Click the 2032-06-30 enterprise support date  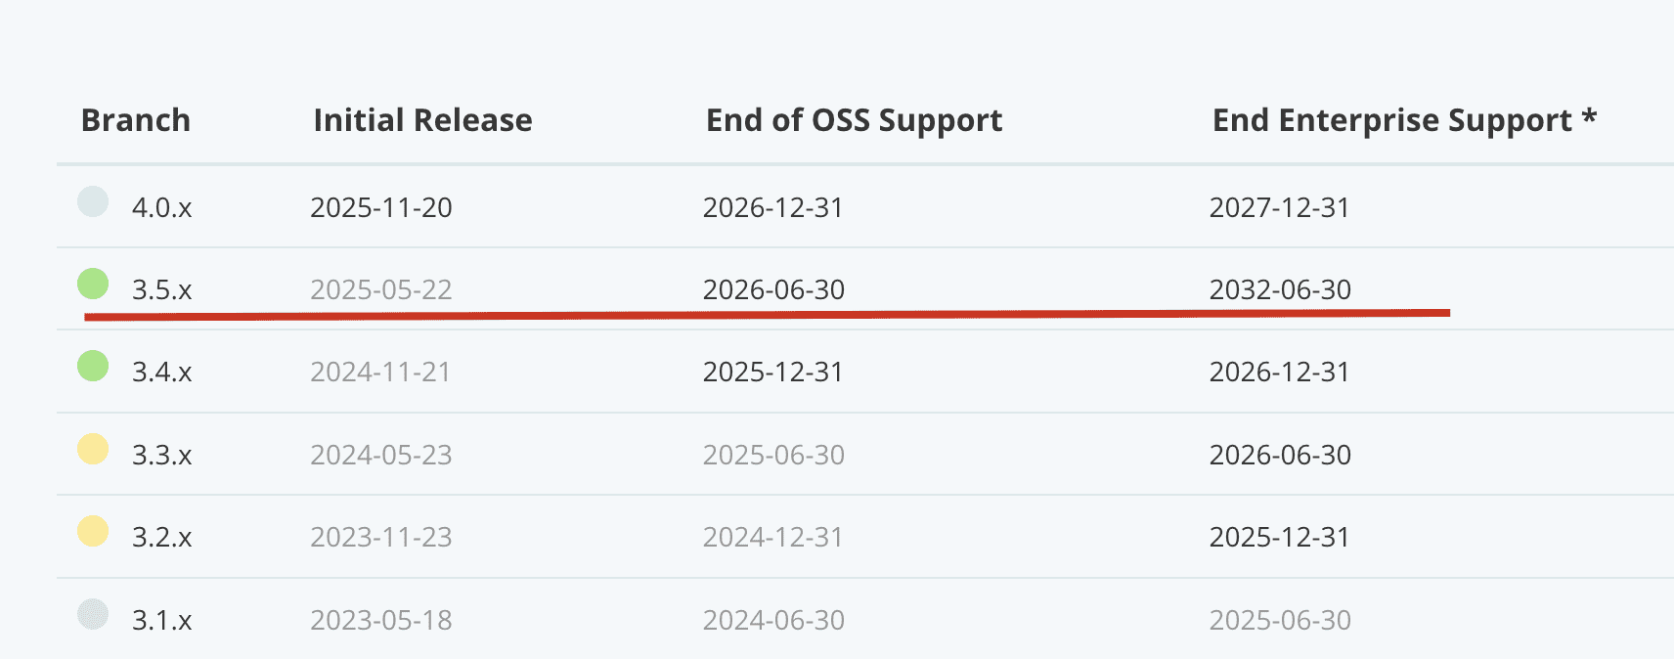click(1280, 289)
